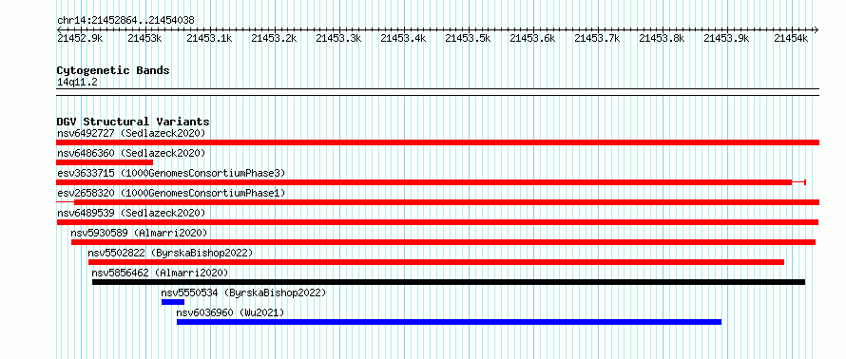Click the short red bar of nsv6486360
846x359 pixels.
[105, 162]
